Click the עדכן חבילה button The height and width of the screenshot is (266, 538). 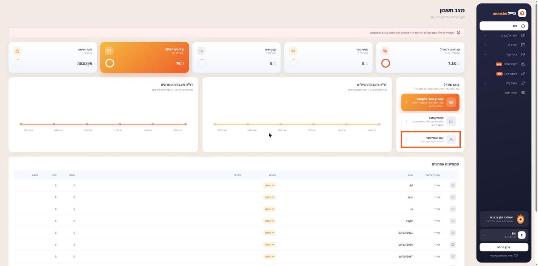[504, 247]
